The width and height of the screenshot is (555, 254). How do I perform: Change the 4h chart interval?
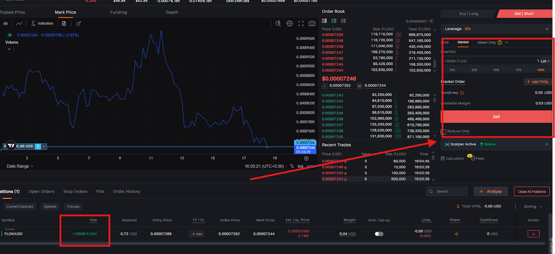tap(6, 24)
